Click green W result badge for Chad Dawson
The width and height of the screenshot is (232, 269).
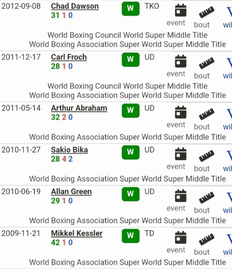click(130, 9)
